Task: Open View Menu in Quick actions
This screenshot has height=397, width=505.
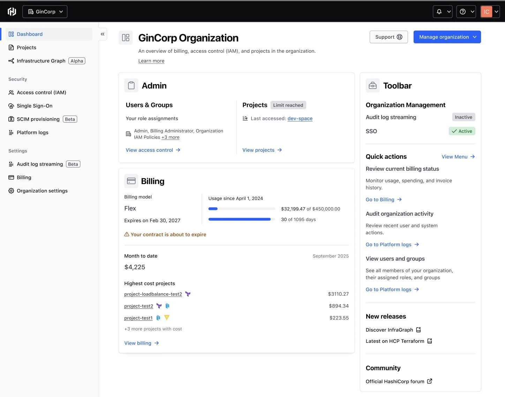Action: click(x=458, y=157)
